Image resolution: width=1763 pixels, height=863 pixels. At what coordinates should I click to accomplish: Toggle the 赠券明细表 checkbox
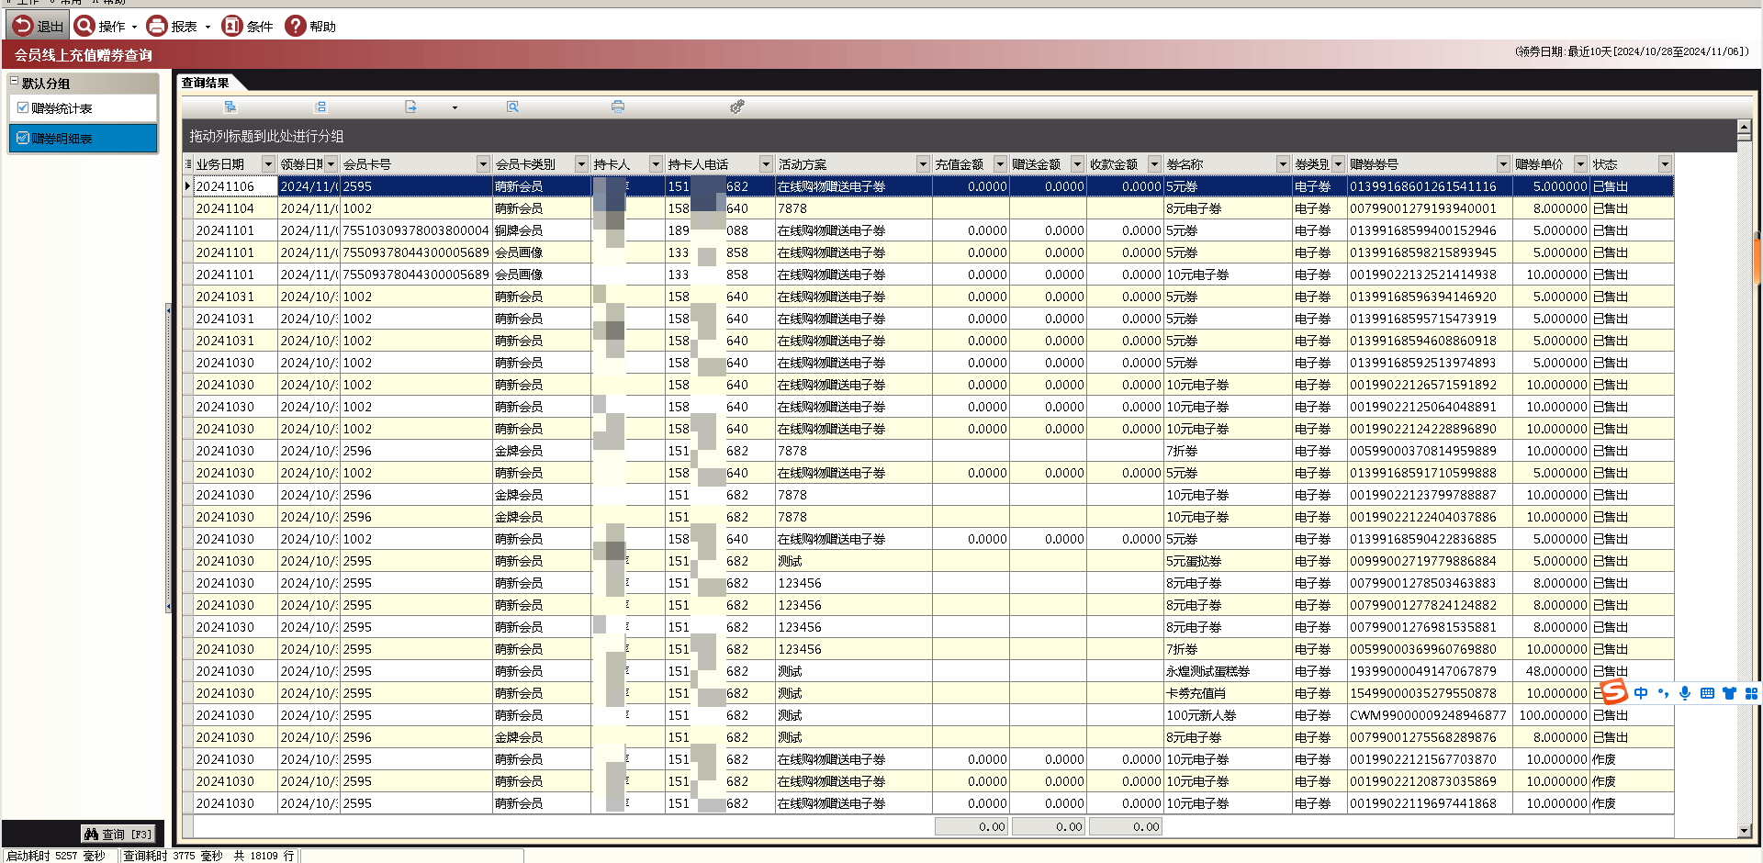pyautogui.click(x=23, y=138)
